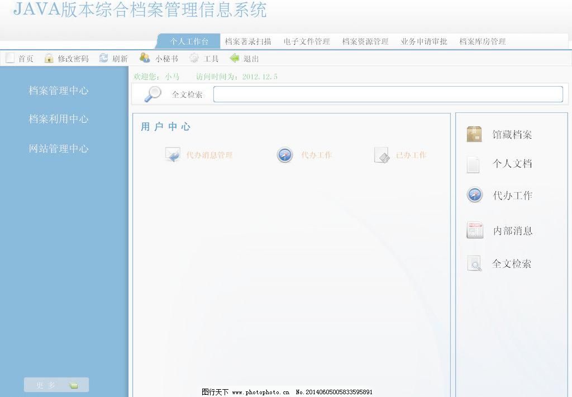Select the 全文检索 magnifier icon on the right
Screen dimensions: 572x397
474,263
